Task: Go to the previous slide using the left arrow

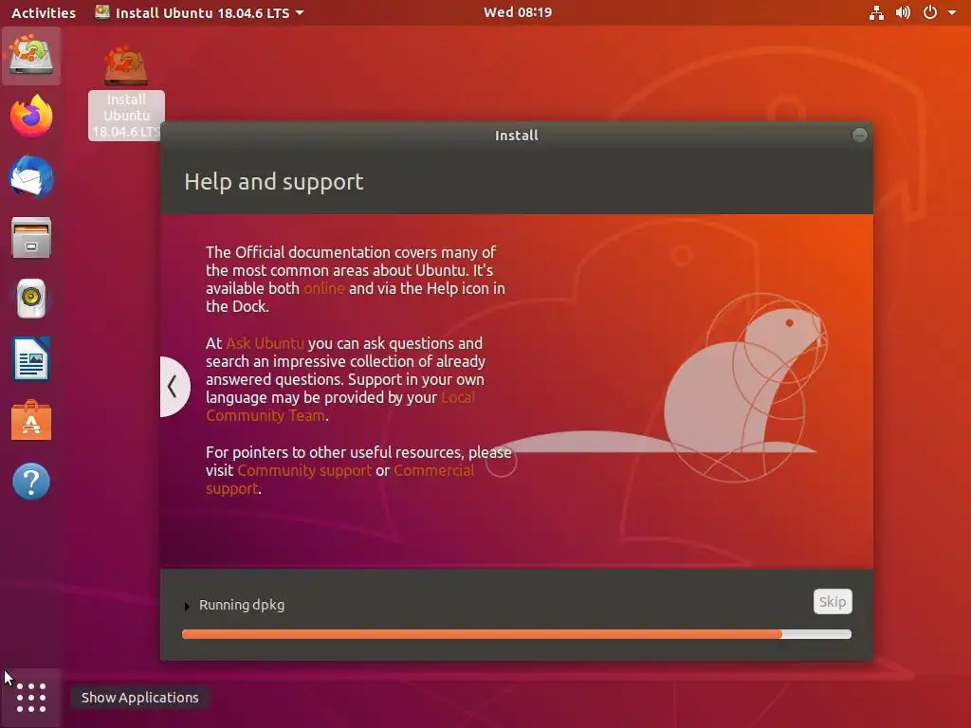Action: tap(174, 387)
